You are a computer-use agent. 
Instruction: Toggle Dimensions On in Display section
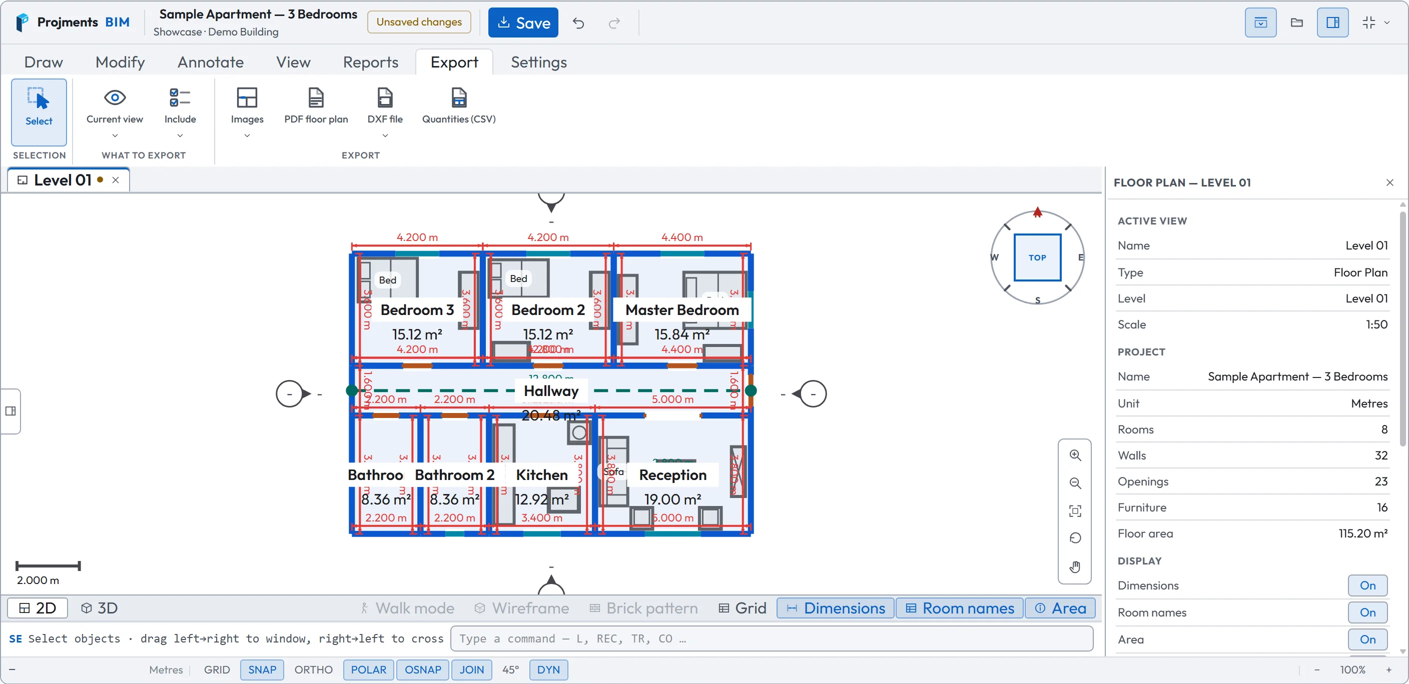click(x=1367, y=585)
